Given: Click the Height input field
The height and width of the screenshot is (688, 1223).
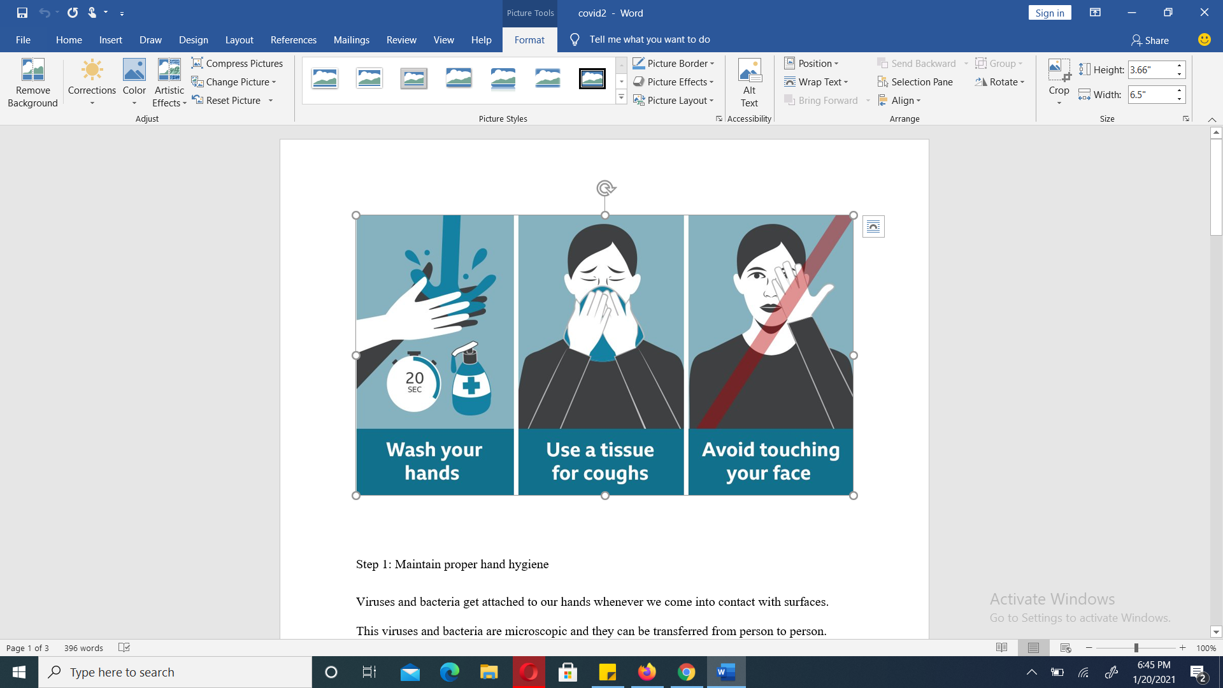Looking at the screenshot, I should pyautogui.click(x=1150, y=69).
